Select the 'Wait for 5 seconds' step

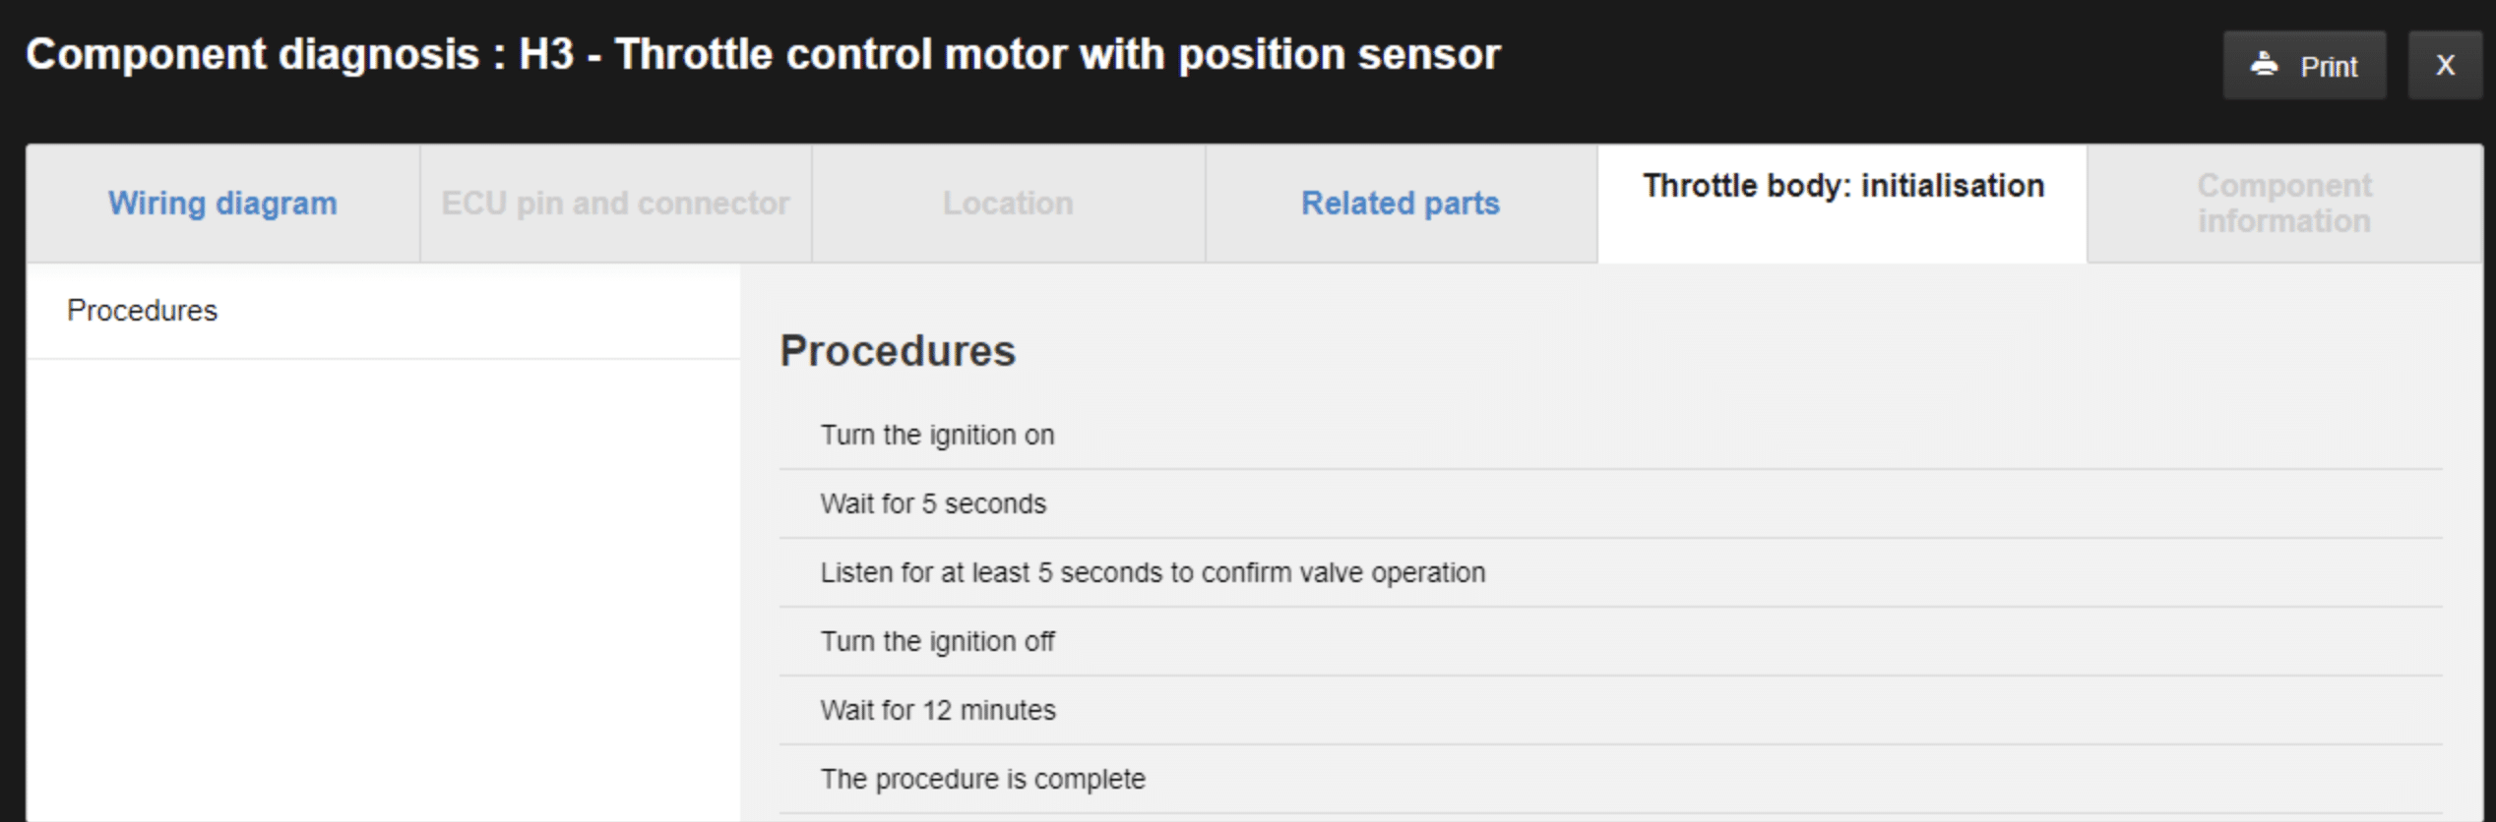(933, 503)
